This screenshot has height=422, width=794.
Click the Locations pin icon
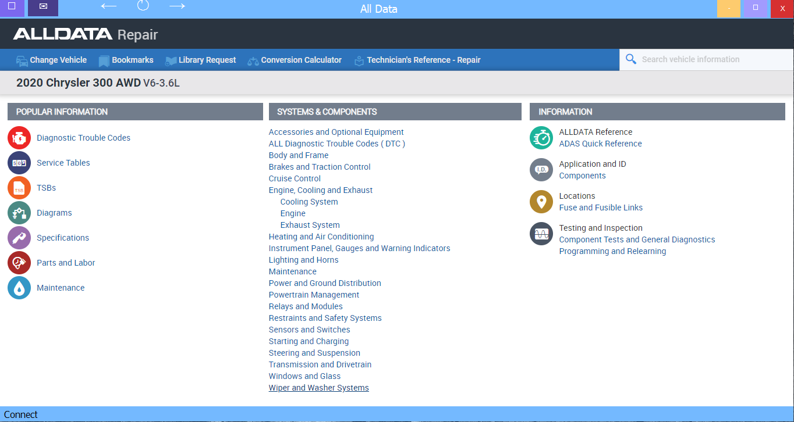pyautogui.click(x=541, y=202)
